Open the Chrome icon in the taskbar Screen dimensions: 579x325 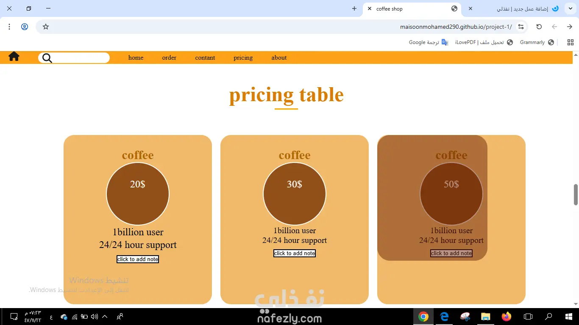[x=423, y=317]
